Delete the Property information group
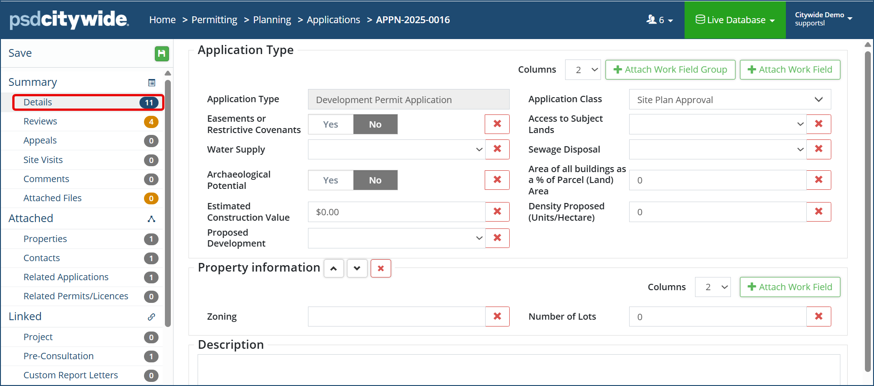 coord(381,268)
